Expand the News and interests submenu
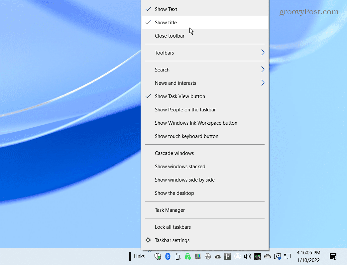The image size is (347, 265). point(175,83)
